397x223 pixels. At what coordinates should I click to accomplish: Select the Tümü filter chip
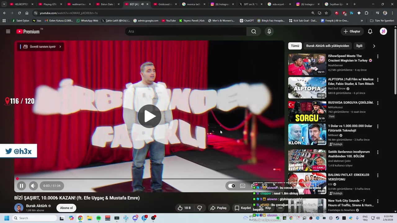pos(295,46)
